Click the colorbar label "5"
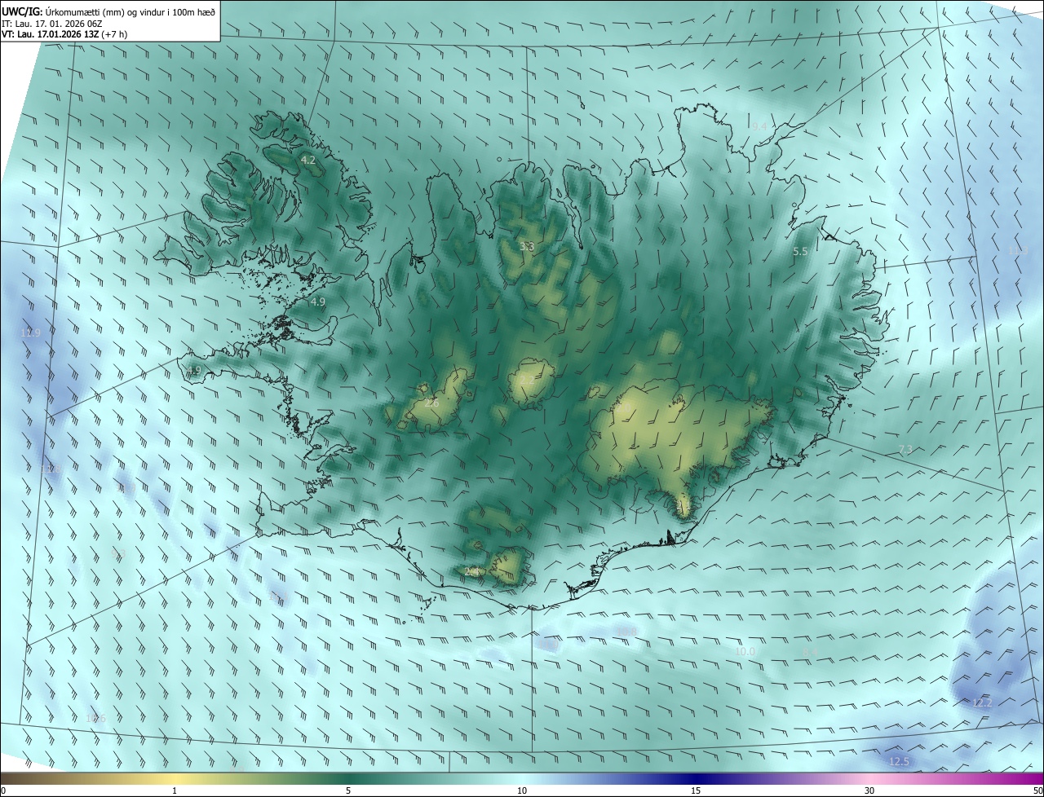 tap(348, 790)
